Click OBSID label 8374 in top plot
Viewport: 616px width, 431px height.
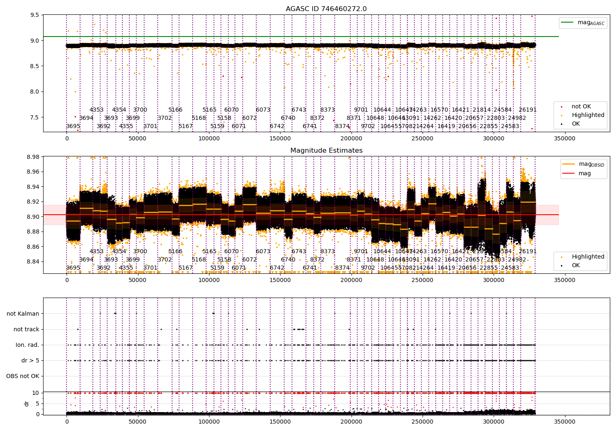click(342, 126)
